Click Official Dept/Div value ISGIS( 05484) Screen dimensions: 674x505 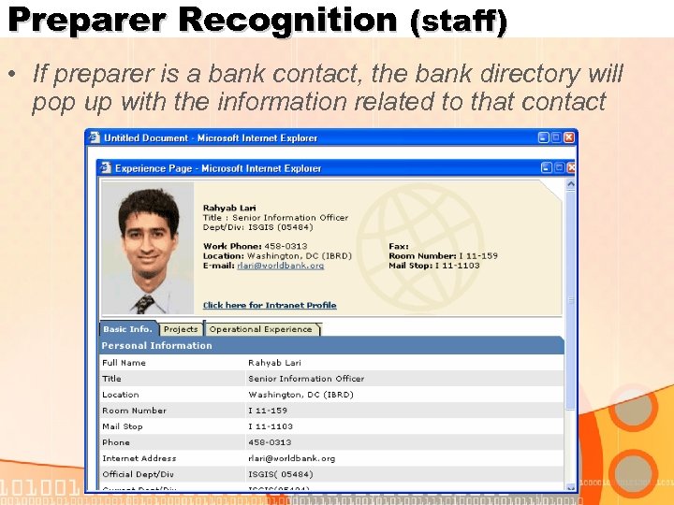point(281,474)
